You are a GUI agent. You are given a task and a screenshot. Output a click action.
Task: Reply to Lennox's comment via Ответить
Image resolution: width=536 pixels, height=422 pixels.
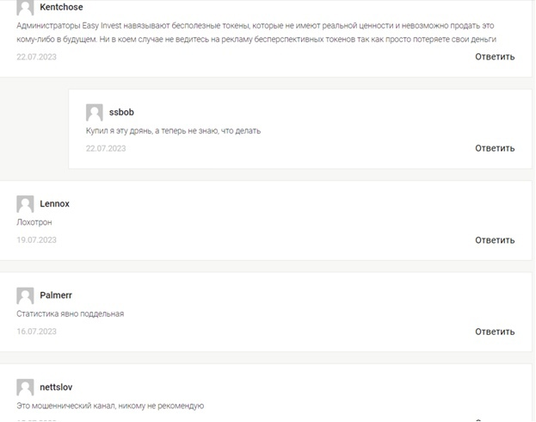pos(495,240)
